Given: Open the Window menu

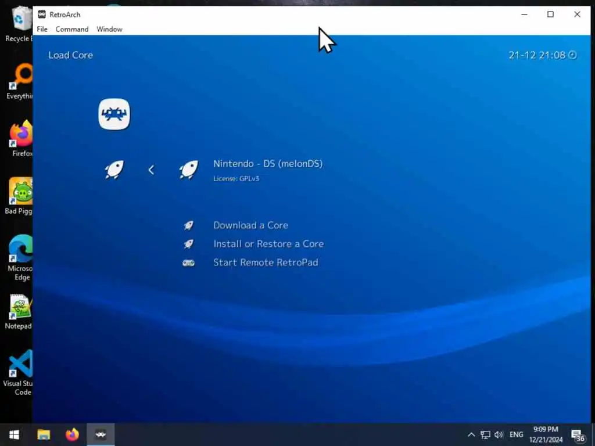Looking at the screenshot, I should point(109,29).
